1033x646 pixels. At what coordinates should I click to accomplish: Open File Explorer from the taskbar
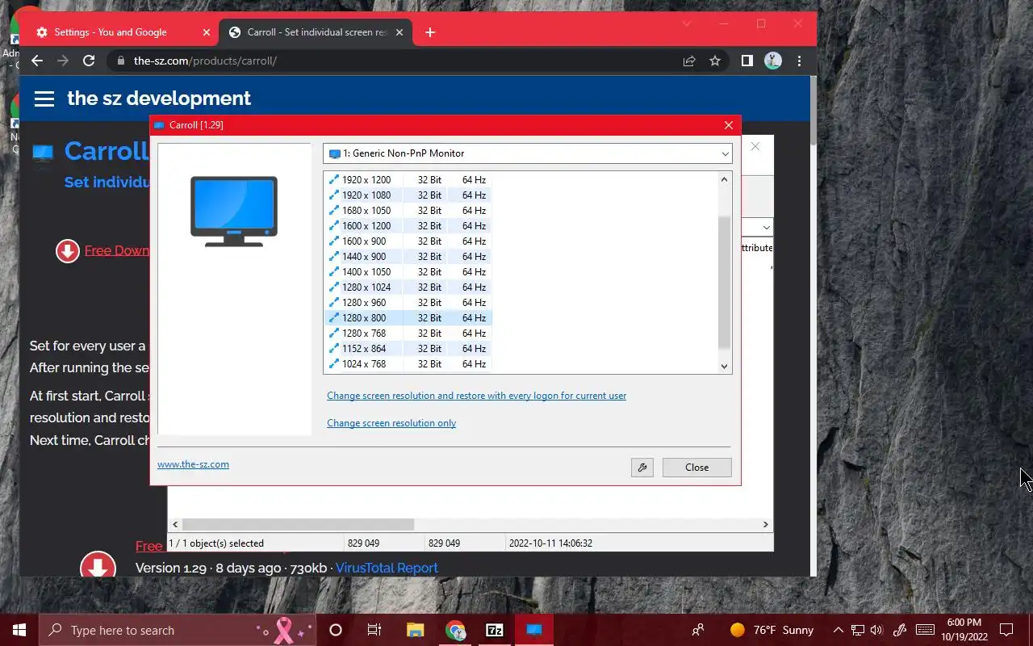click(x=415, y=630)
